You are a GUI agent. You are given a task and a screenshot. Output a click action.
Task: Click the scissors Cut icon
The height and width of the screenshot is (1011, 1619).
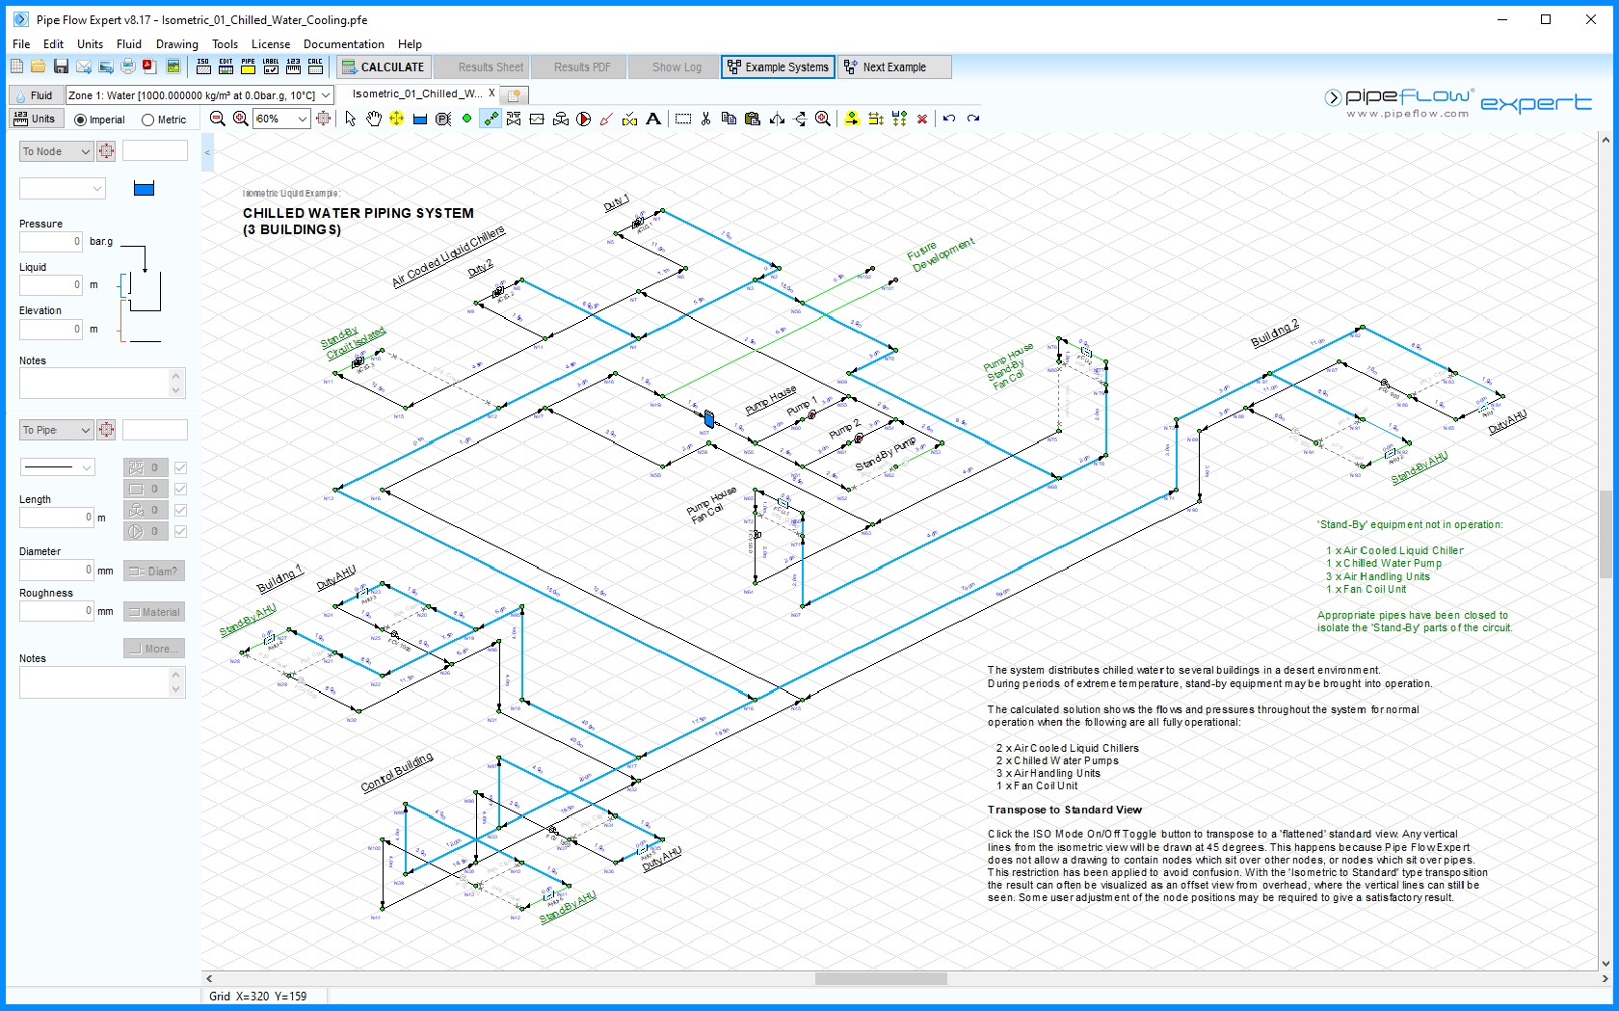tap(705, 119)
